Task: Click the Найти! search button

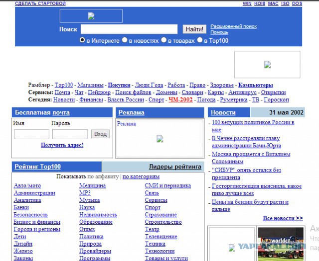Action: (x=194, y=29)
